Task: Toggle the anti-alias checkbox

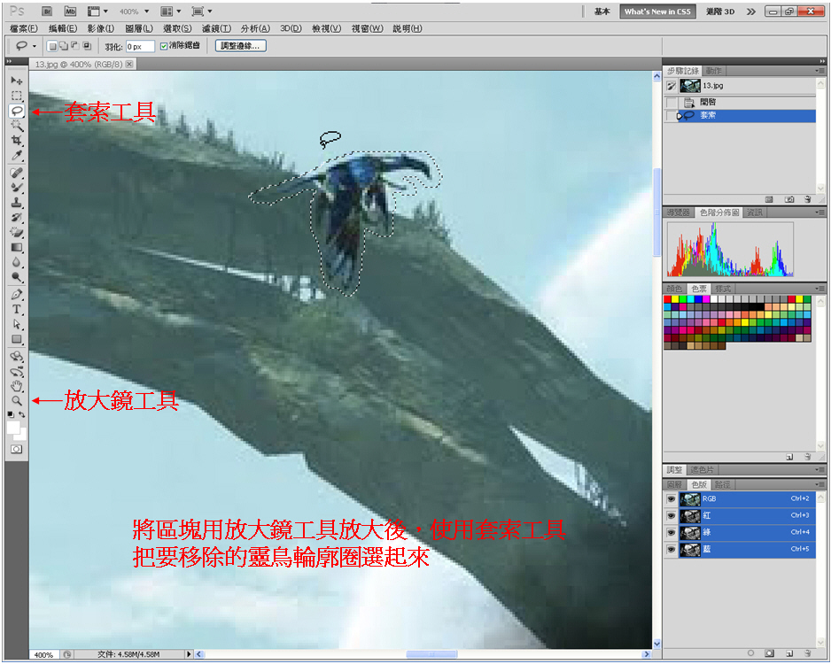Action: (164, 46)
